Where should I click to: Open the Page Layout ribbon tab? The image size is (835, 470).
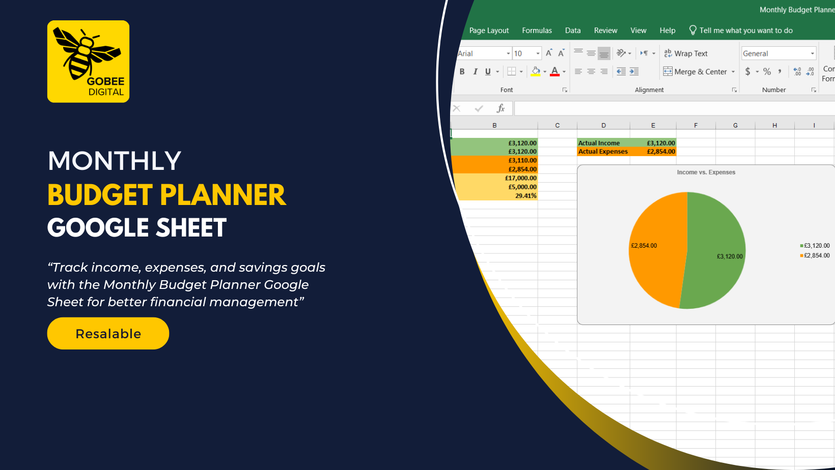pos(489,31)
